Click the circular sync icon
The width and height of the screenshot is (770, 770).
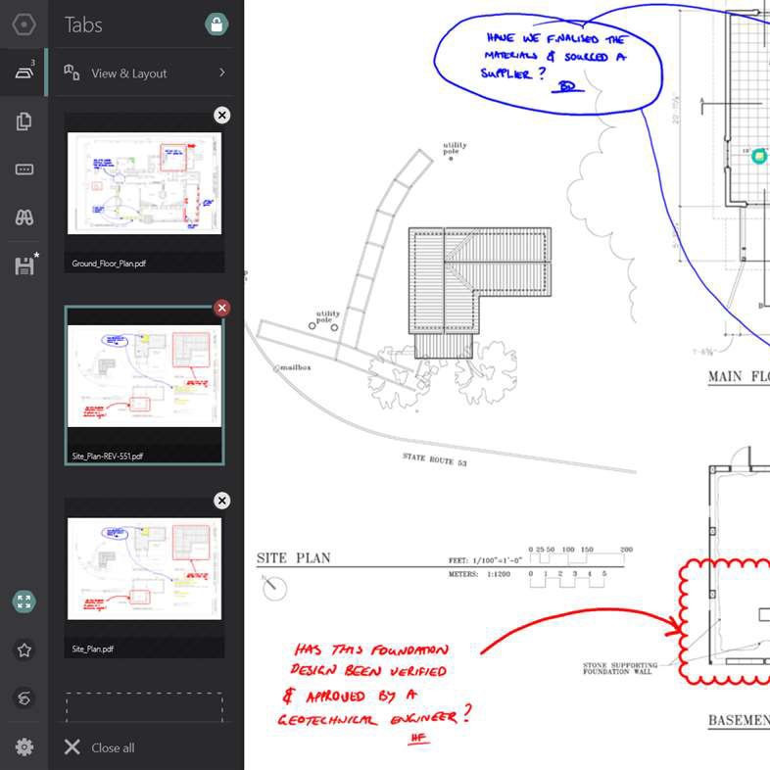[x=24, y=698]
